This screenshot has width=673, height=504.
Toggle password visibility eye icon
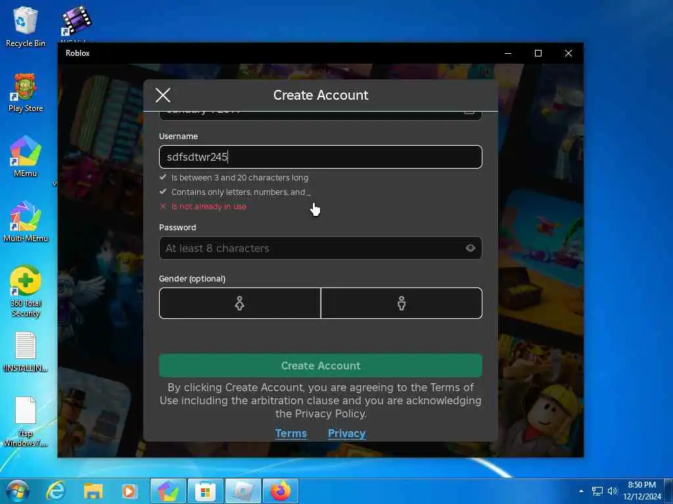coord(471,248)
